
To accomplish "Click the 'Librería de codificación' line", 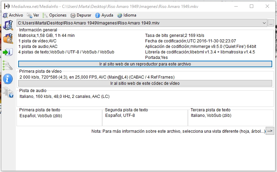I will [x=200, y=52].
